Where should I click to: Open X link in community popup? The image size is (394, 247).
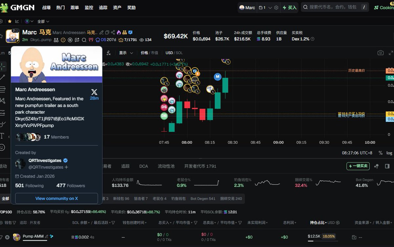tap(94, 93)
